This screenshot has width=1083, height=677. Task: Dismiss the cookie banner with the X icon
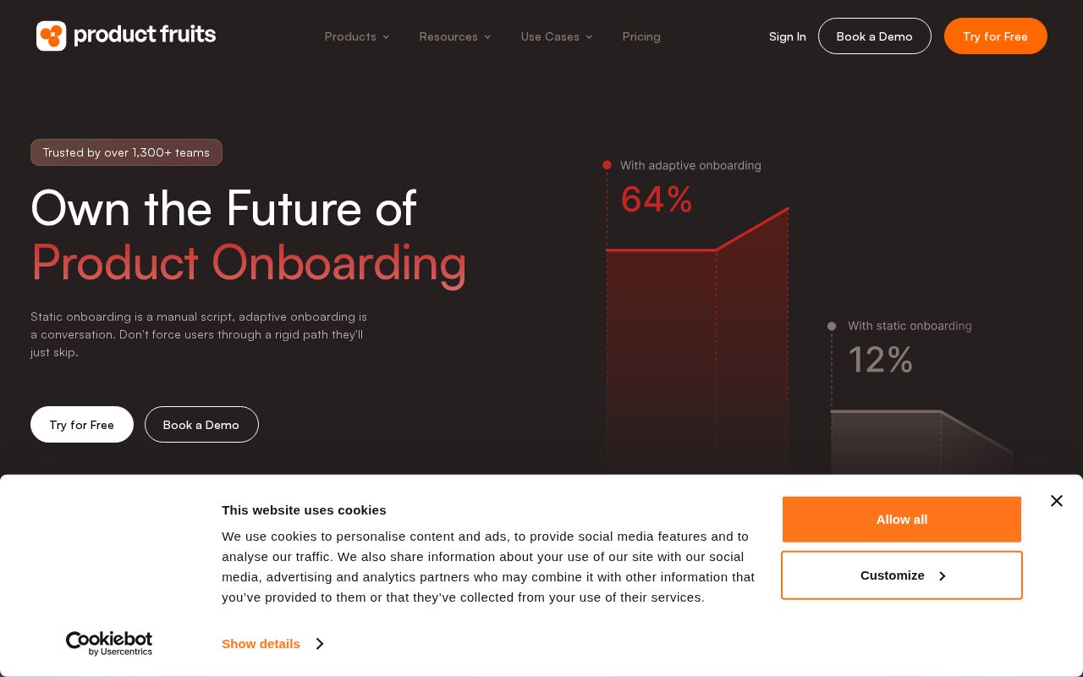[1056, 500]
